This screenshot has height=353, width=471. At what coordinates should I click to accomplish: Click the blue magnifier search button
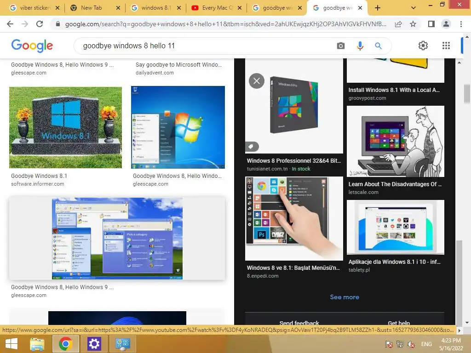click(378, 46)
